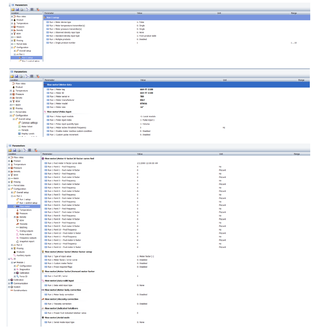Click the save disk icon in the K factor curve panel toolbar
The width and height of the screenshot is (312, 331).
[15, 150]
